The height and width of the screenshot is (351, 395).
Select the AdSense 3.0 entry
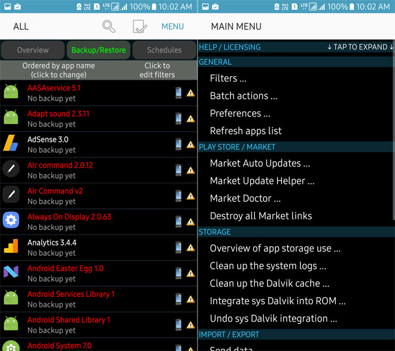coord(99,144)
